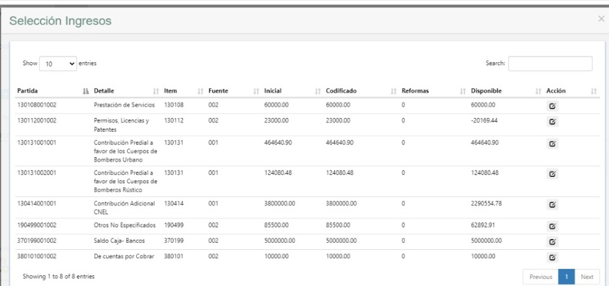Close the Selección Ingresos dialog
The height and width of the screenshot is (286, 609).
click(601, 19)
